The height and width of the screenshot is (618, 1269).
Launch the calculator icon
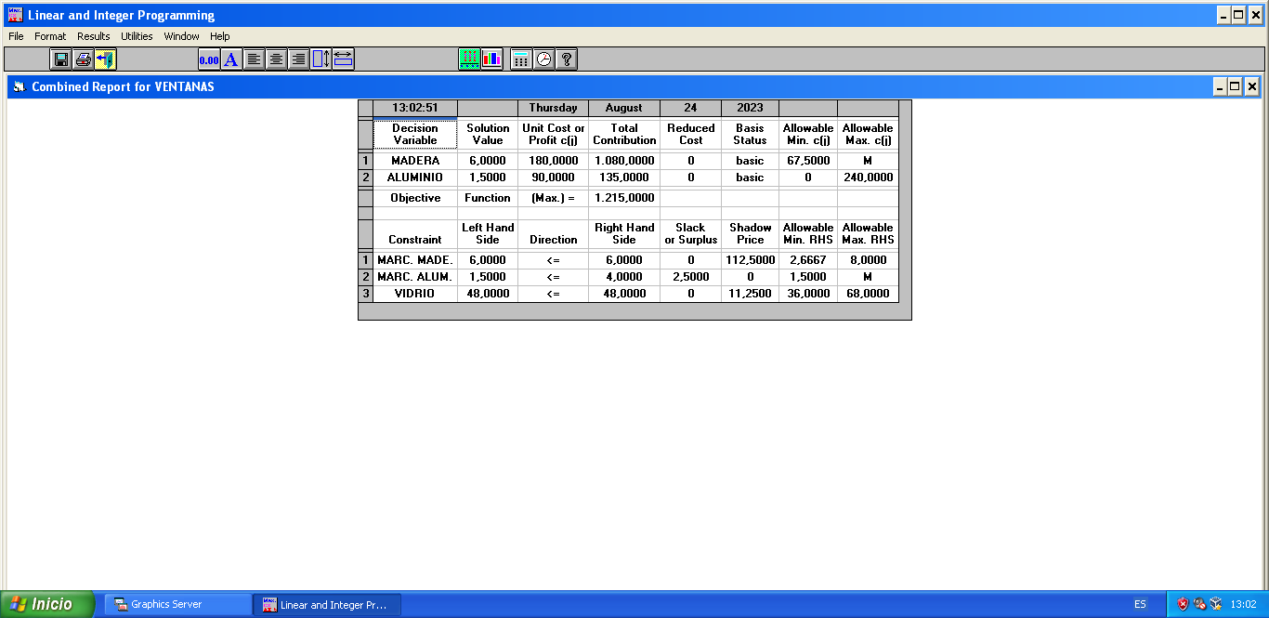coord(520,58)
